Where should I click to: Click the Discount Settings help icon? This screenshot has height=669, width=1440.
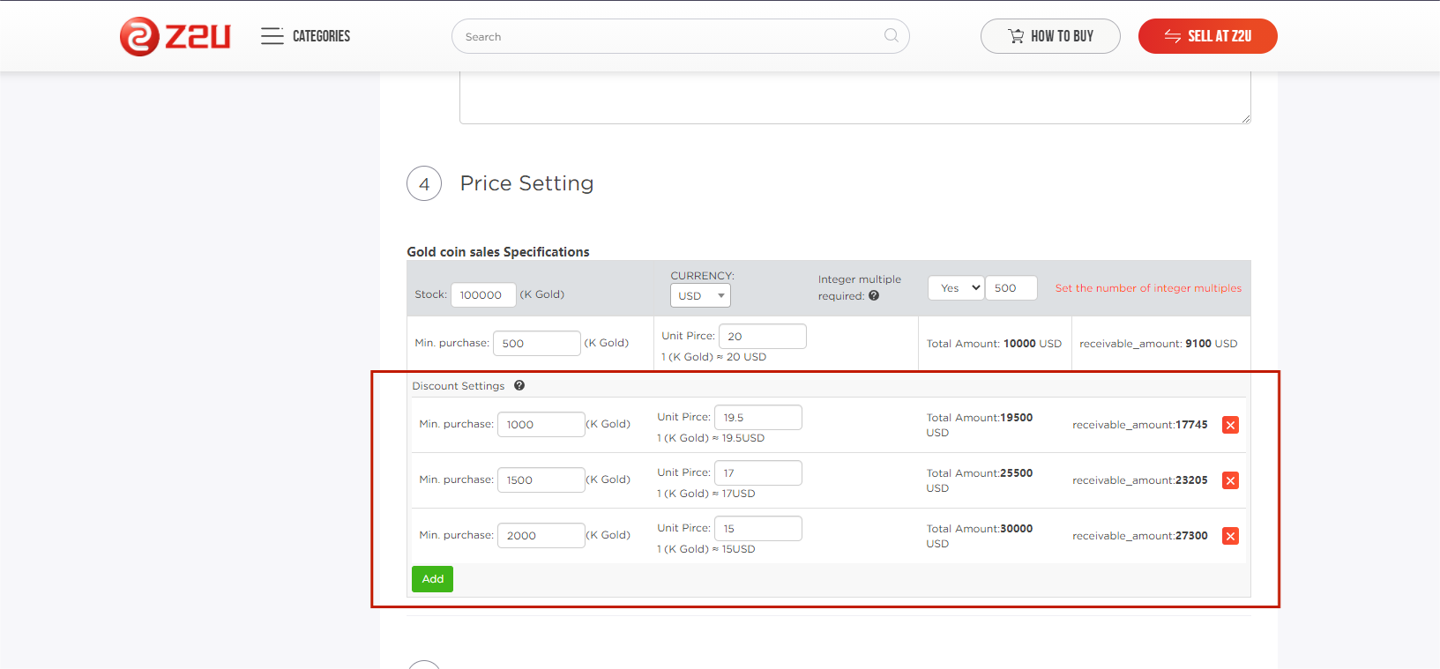(519, 386)
